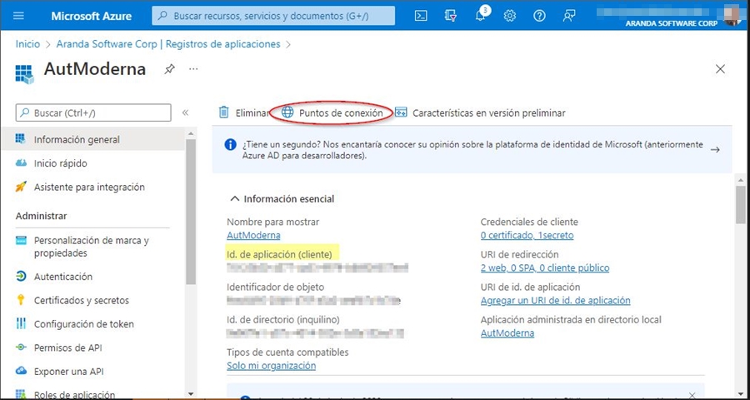Click the Eliminar toolbar button

(x=244, y=113)
